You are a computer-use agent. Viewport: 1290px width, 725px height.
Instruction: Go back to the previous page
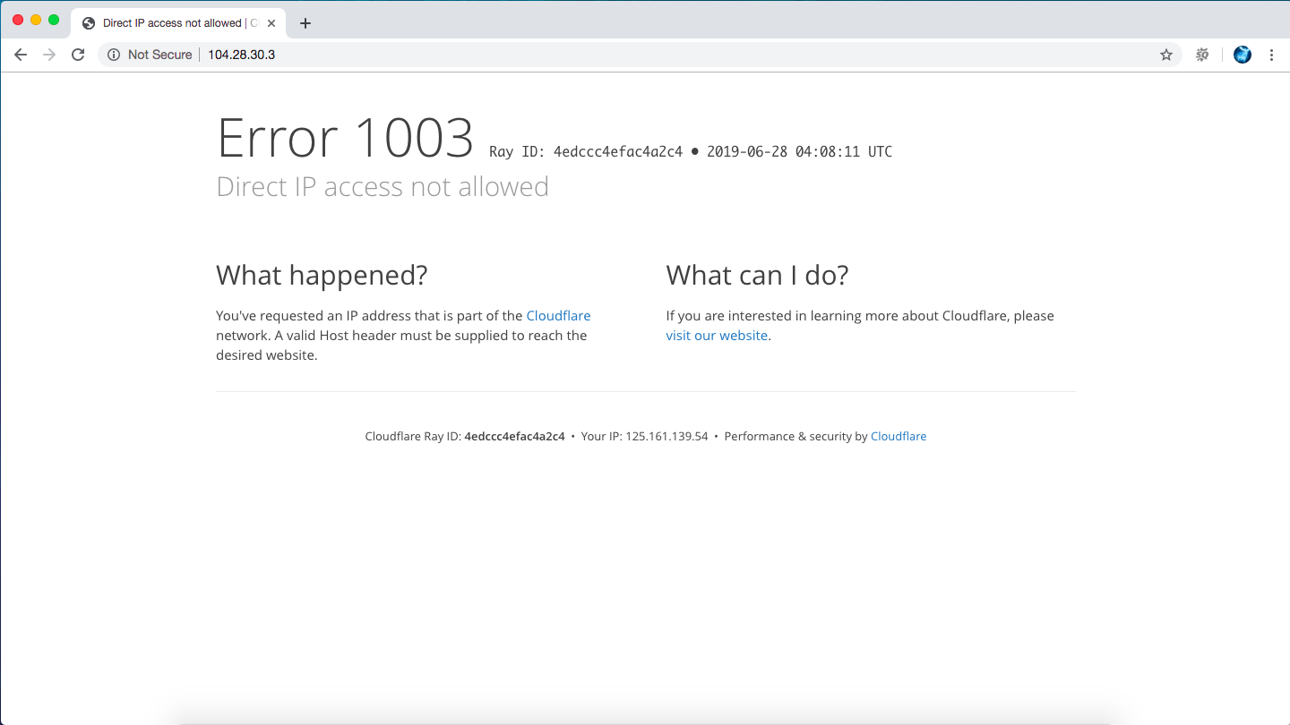[21, 55]
